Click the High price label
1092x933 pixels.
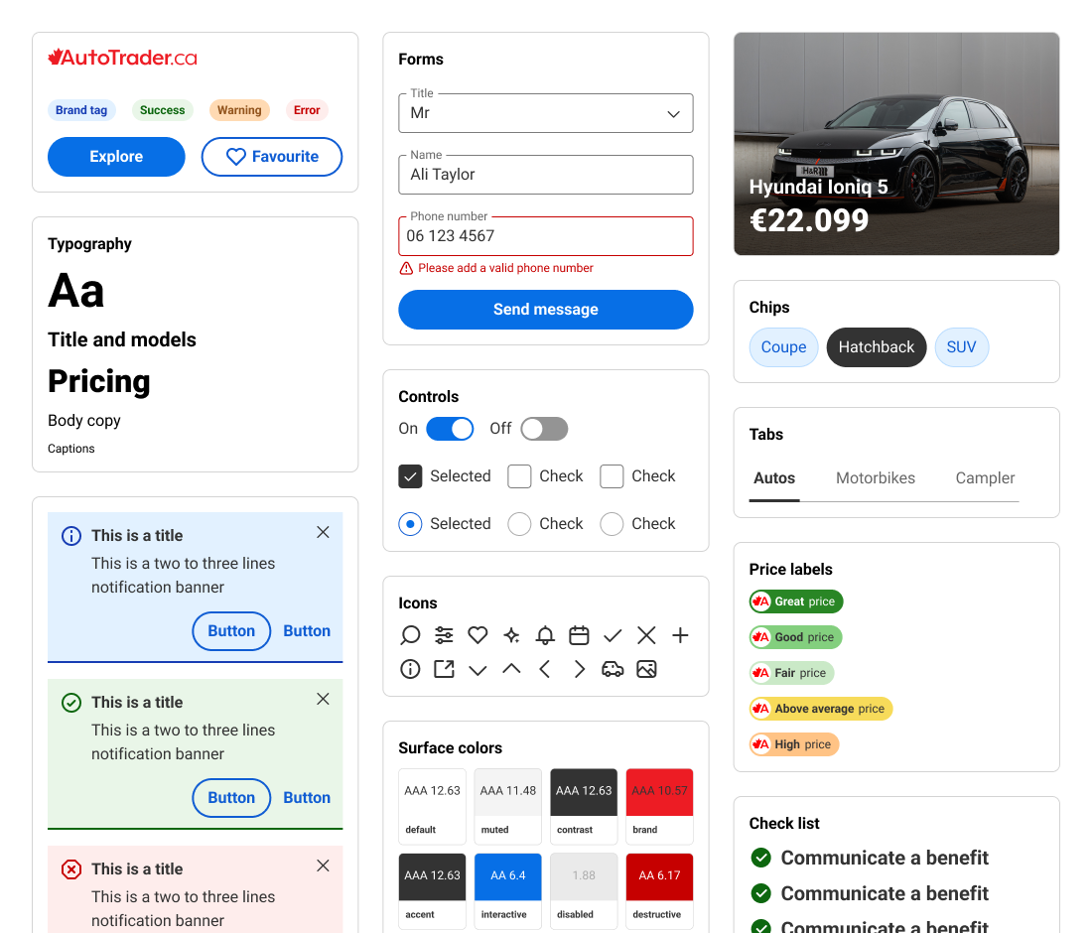point(794,744)
